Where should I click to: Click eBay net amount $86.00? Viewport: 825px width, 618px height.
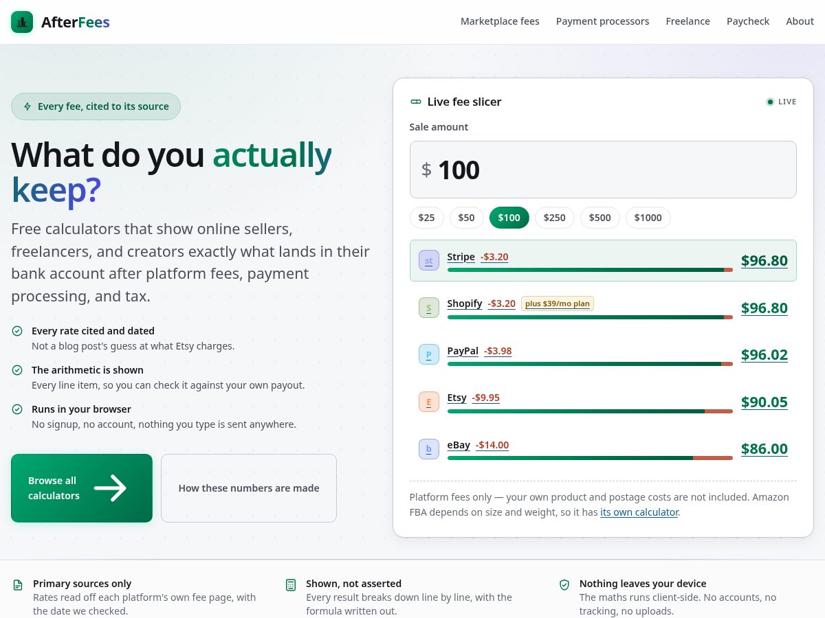pos(764,448)
